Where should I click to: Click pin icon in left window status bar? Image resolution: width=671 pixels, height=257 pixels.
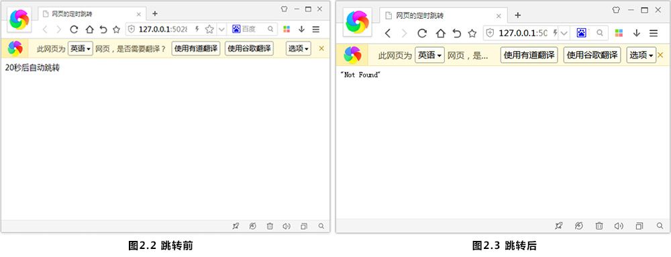click(x=236, y=226)
